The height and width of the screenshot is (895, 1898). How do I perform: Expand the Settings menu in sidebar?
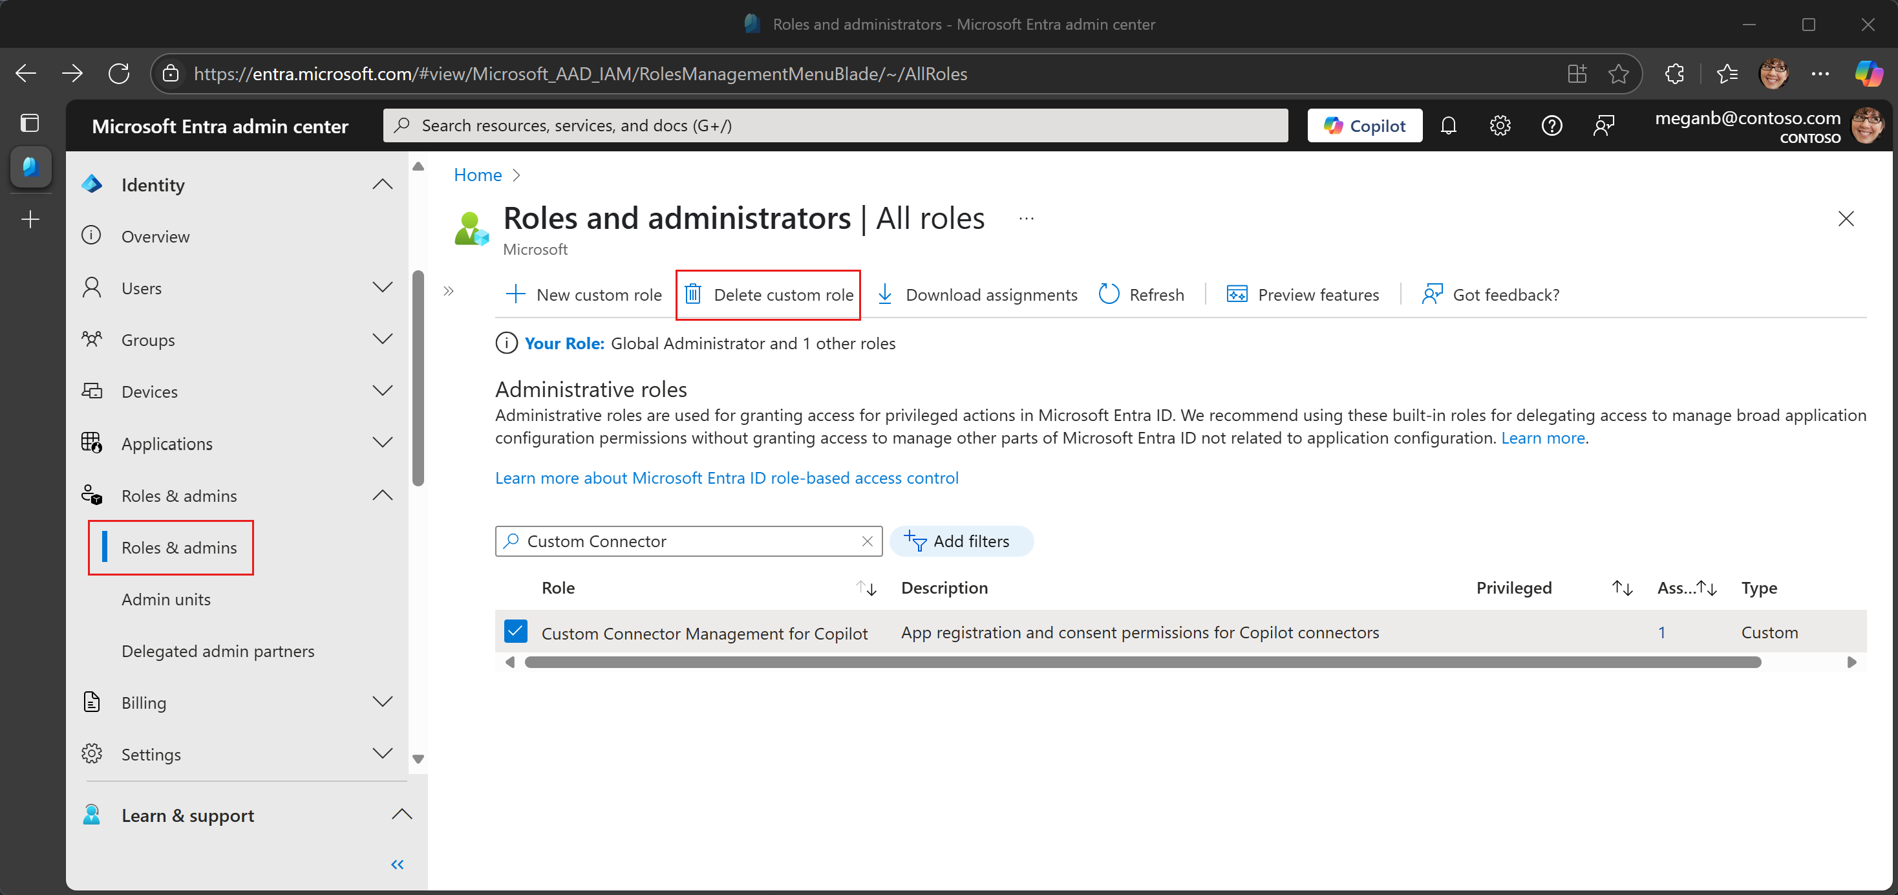point(383,753)
